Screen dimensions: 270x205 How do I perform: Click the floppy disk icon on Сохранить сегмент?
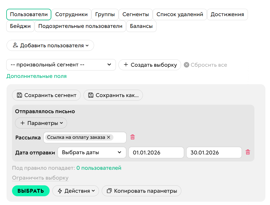tap(19, 95)
